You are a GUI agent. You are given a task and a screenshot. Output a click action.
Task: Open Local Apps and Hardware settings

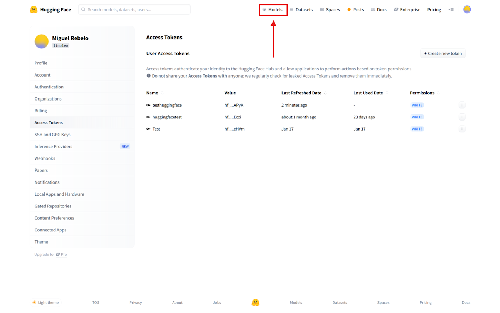(x=82, y=194)
